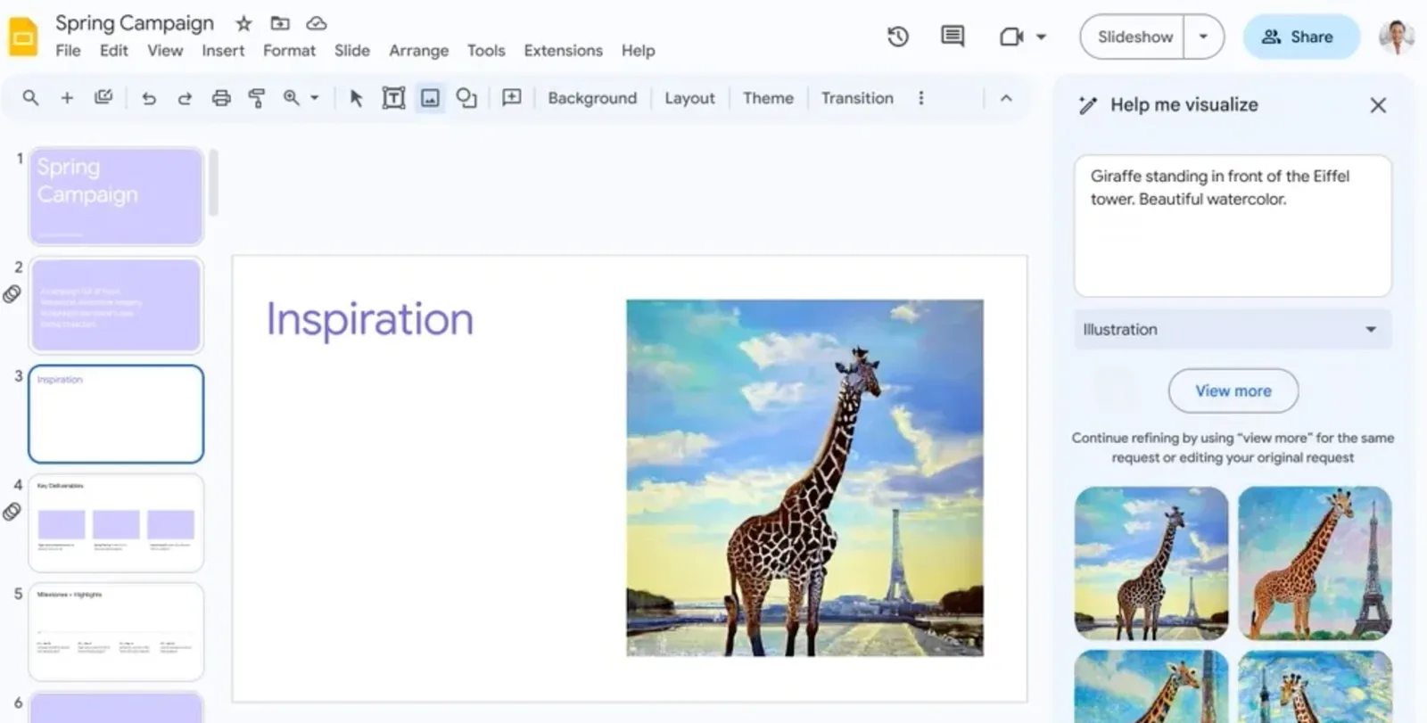Open version history clock icon
The width and height of the screenshot is (1427, 723).
coord(898,37)
